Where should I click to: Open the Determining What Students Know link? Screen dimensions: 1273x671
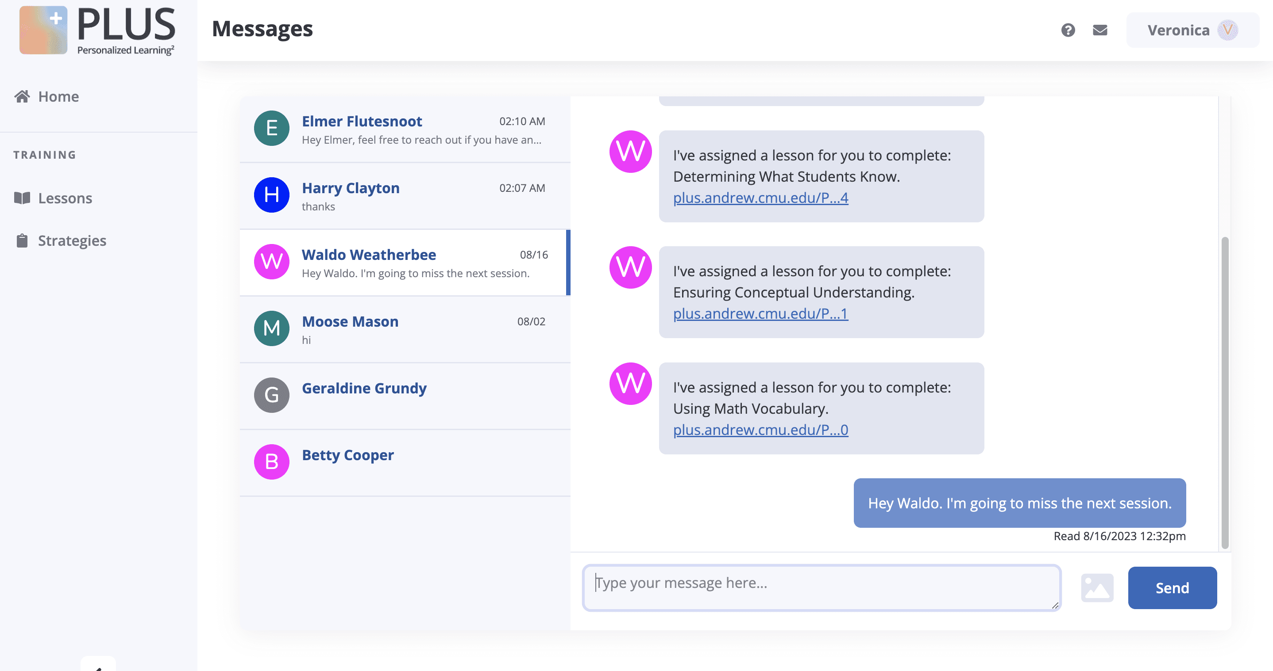point(760,198)
